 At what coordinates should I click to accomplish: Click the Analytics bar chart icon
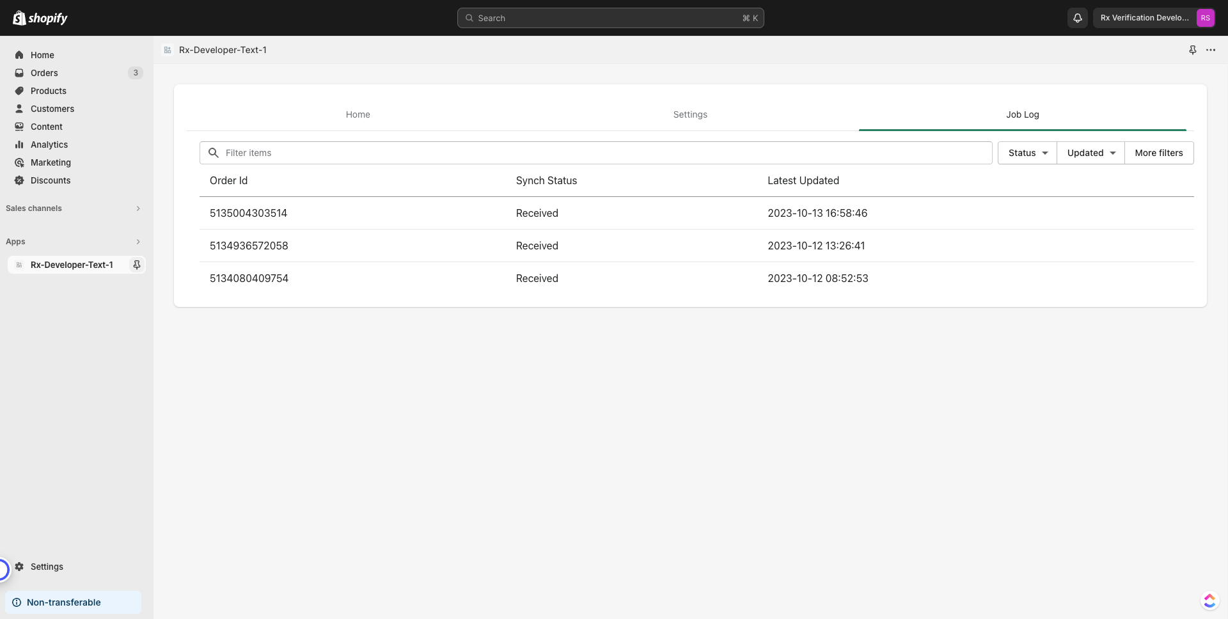click(x=19, y=145)
